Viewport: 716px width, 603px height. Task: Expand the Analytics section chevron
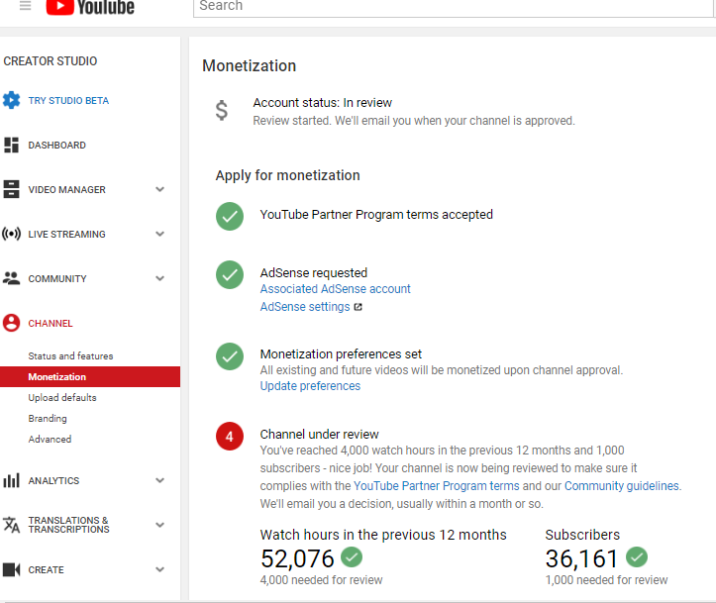click(x=159, y=480)
